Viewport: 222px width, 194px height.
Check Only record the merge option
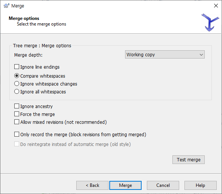(17, 134)
